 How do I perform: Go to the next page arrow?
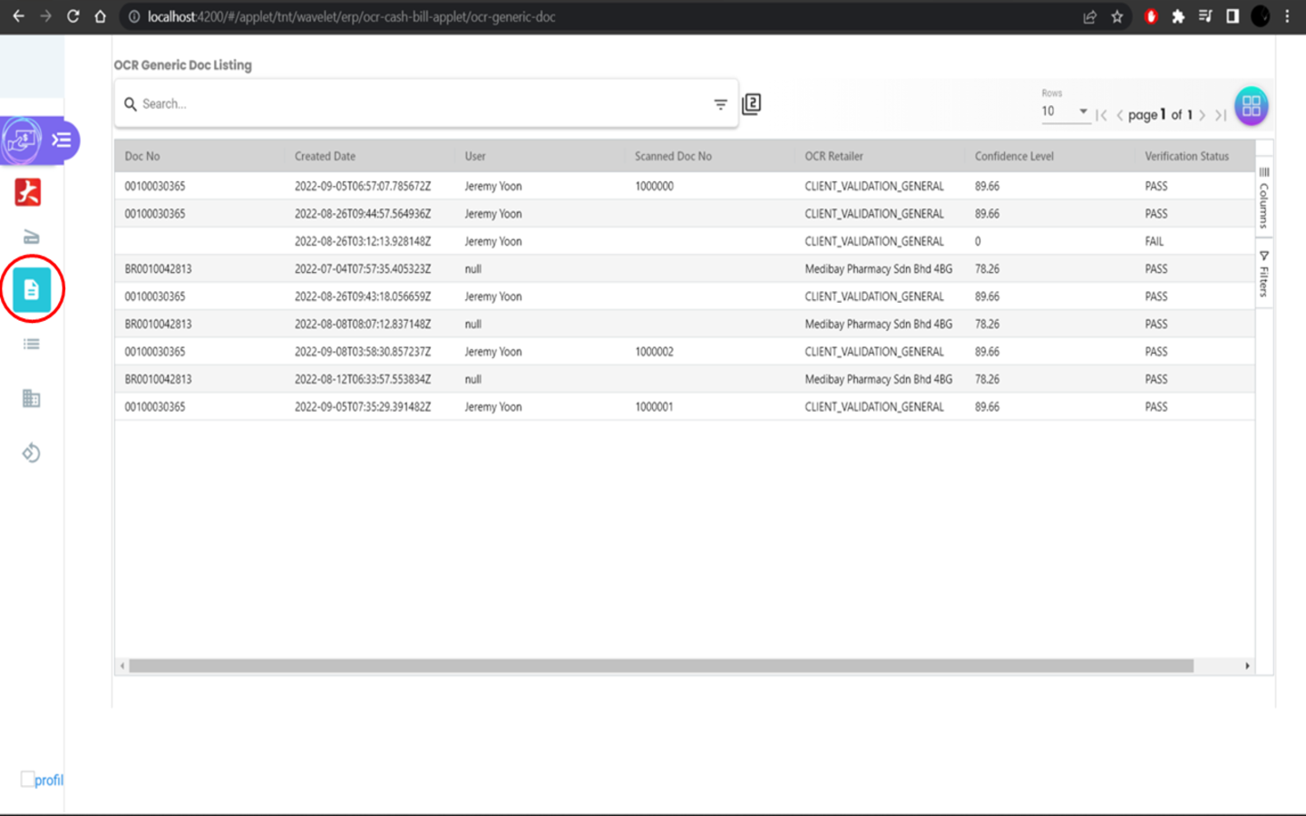[1203, 115]
